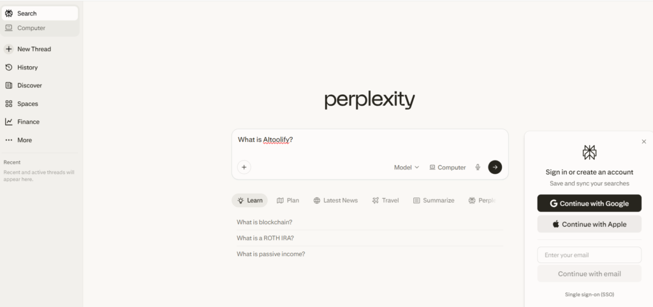653x307 pixels.
Task: Start a New Thread with plus icon
Action: tap(9, 49)
